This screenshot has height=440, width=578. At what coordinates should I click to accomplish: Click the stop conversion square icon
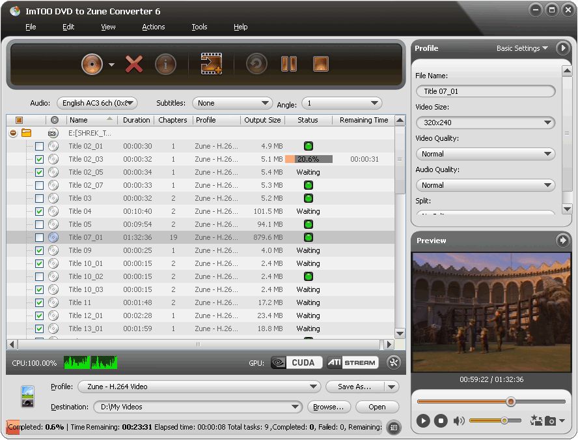click(320, 64)
